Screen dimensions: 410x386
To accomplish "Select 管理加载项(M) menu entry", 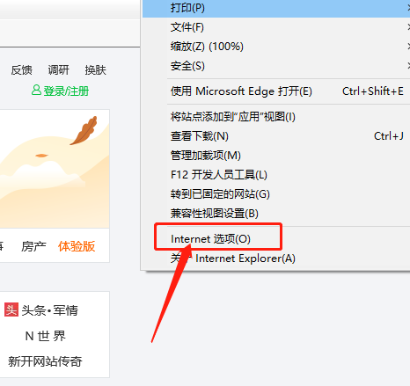I will (x=276, y=156).
